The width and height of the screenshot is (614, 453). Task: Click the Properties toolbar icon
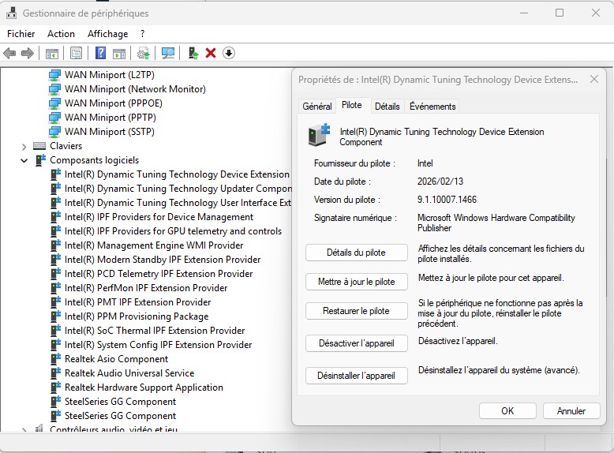tap(76, 53)
